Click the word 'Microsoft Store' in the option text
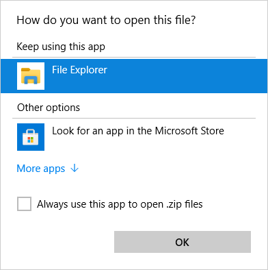 (x=189, y=131)
